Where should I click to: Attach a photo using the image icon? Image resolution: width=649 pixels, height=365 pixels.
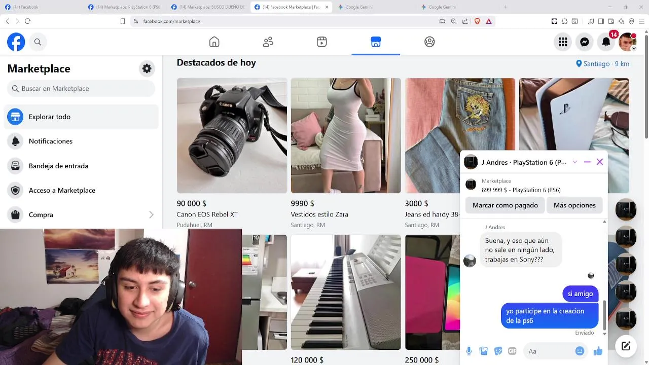484,351
